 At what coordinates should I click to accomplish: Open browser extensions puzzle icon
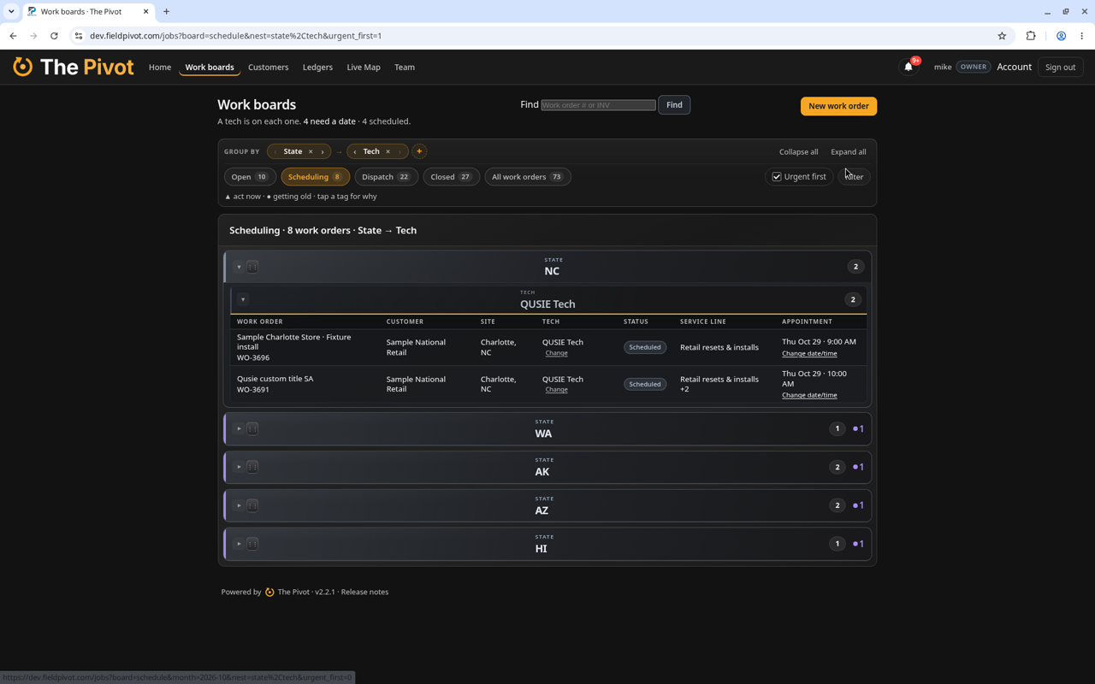[x=1031, y=36]
